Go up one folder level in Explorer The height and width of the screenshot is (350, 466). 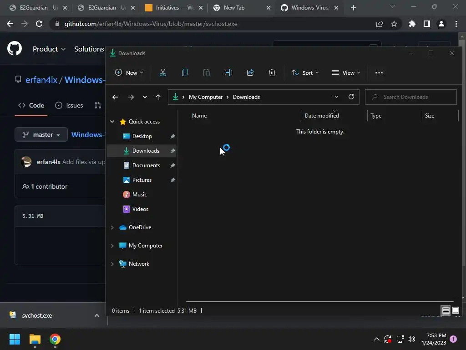[x=158, y=97]
